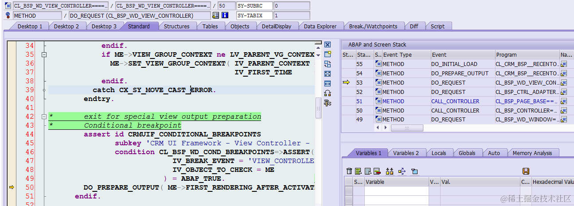Screen dimensions: 574x206
Task: Click the SY-SUBRC field name box
Action: coord(254,6)
